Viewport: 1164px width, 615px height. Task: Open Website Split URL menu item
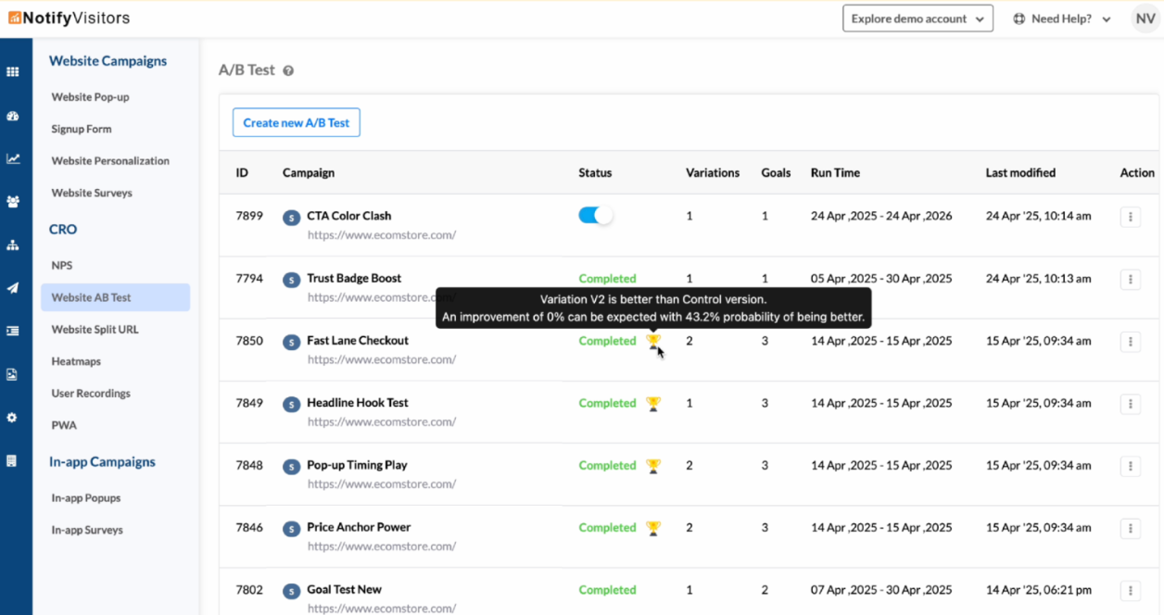(x=95, y=330)
